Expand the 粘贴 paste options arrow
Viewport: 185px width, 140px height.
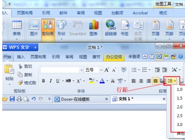coord(10,84)
